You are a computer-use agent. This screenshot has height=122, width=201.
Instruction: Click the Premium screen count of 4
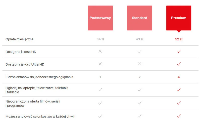pos(179,77)
